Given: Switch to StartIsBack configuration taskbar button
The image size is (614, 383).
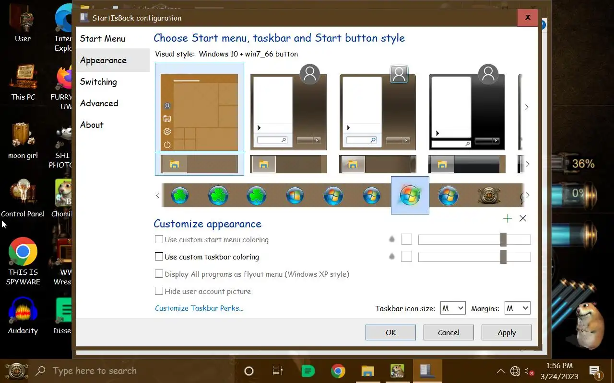Looking at the screenshot, I should click(x=427, y=371).
